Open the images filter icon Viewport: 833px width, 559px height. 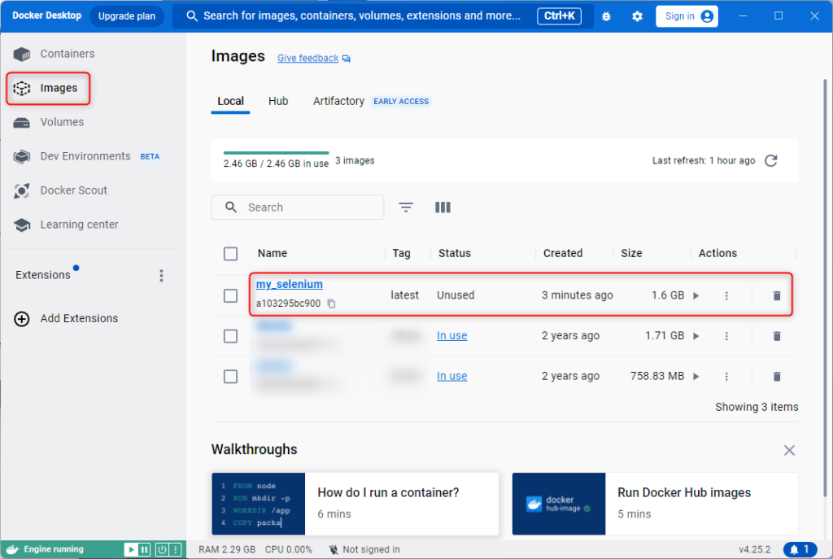[x=406, y=207]
